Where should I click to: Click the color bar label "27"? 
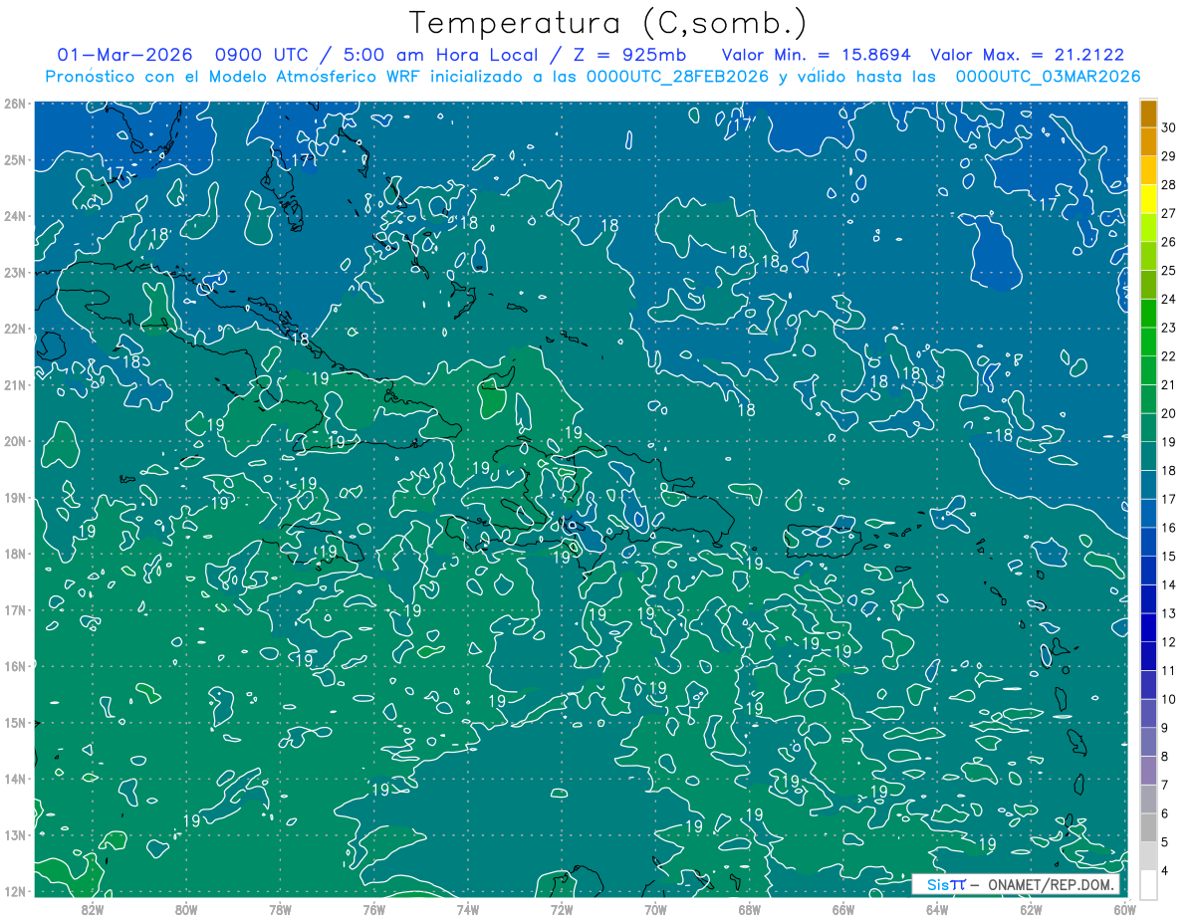[1169, 213]
